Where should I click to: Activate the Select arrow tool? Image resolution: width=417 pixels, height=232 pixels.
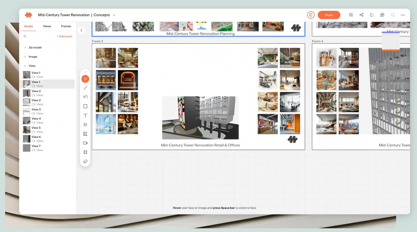pyautogui.click(x=85, y=79)
